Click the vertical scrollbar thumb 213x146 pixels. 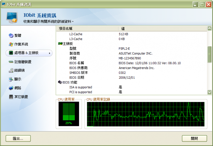209,54
